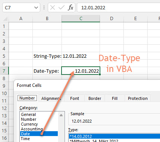Viewport: 160px width, 142px height.
Task: Choose Number category in list
Action: (39, 119)
